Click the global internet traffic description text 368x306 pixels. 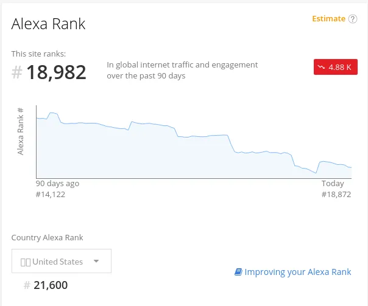[x=182, y=71]
